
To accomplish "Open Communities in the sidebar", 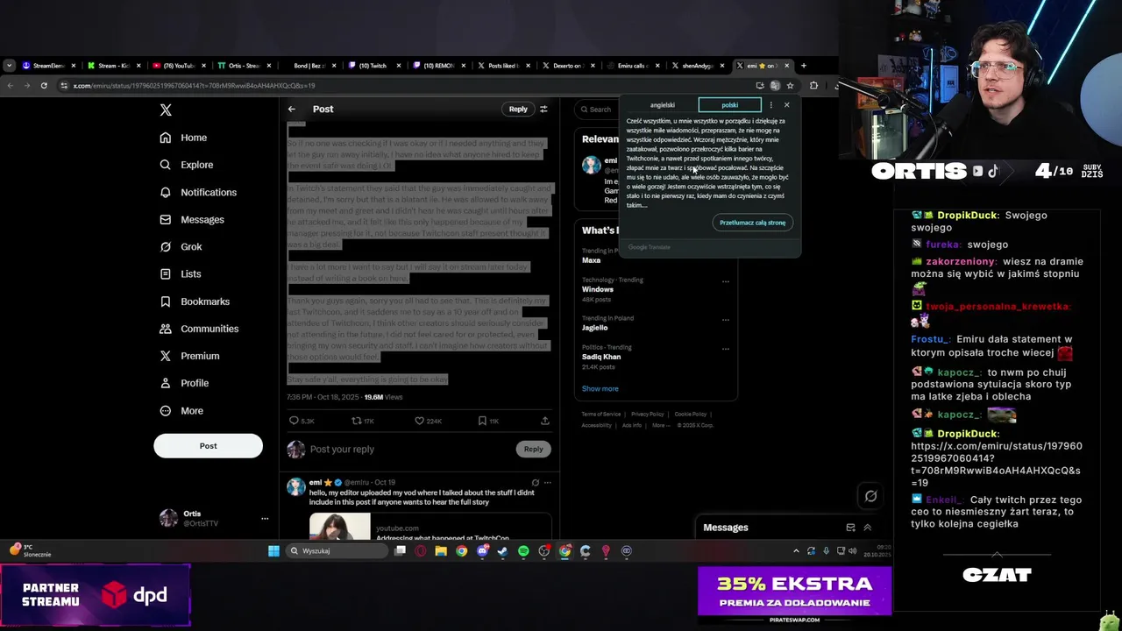I will 198,329.
